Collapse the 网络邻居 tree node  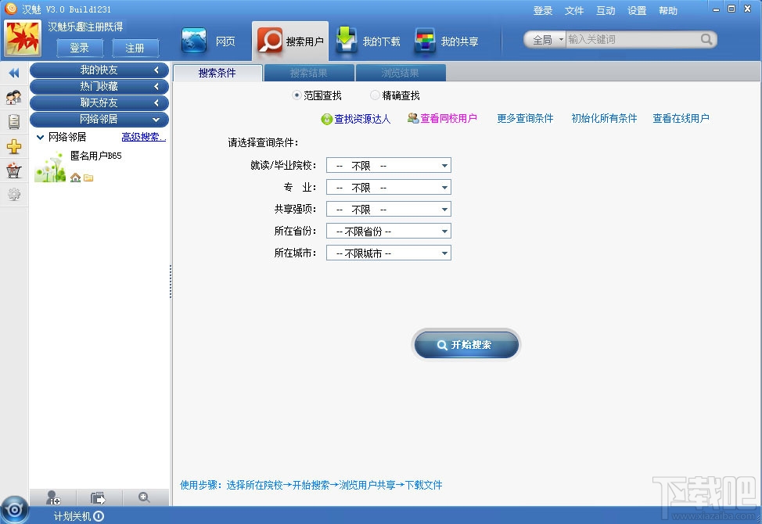(40, 136)
